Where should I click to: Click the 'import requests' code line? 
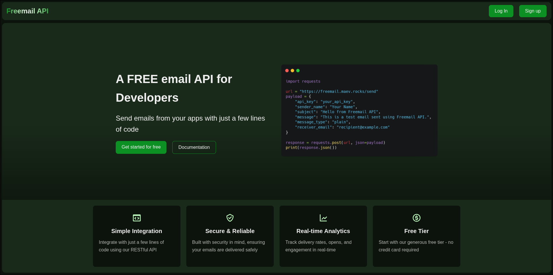click(303, 81)
